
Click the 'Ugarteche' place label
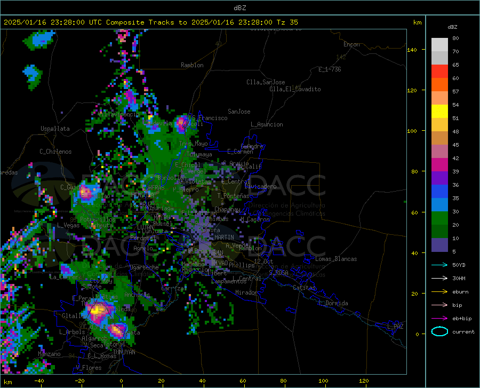[x=144, y=267]
